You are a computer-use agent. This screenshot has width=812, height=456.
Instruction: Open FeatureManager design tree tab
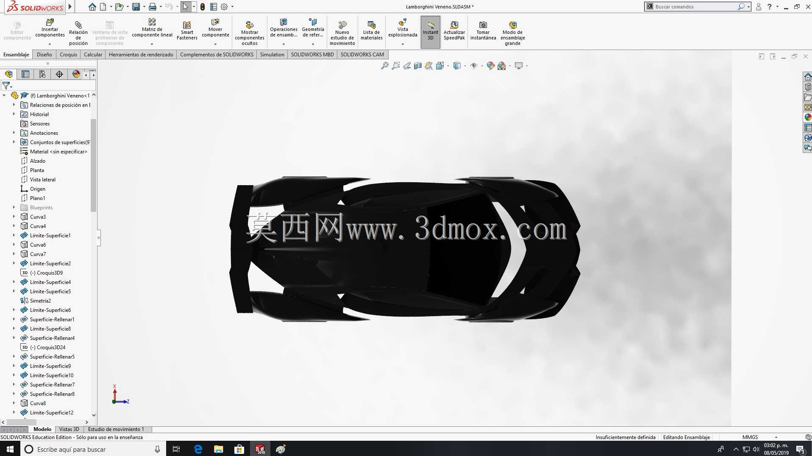click(x=8, y=74)
